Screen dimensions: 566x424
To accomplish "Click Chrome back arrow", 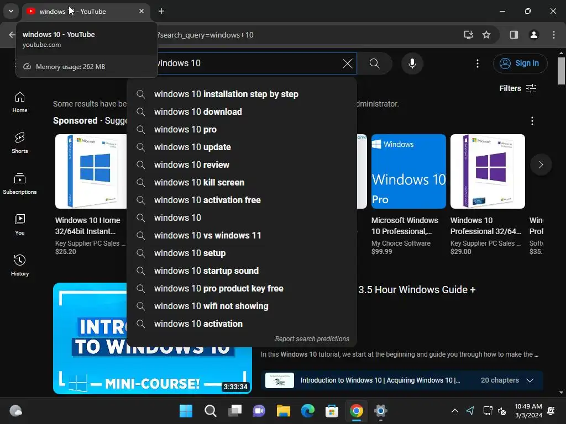I will tap(12, 35).
